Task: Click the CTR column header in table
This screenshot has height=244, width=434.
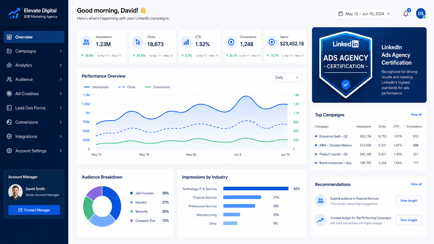Action: tap(396, 127)
